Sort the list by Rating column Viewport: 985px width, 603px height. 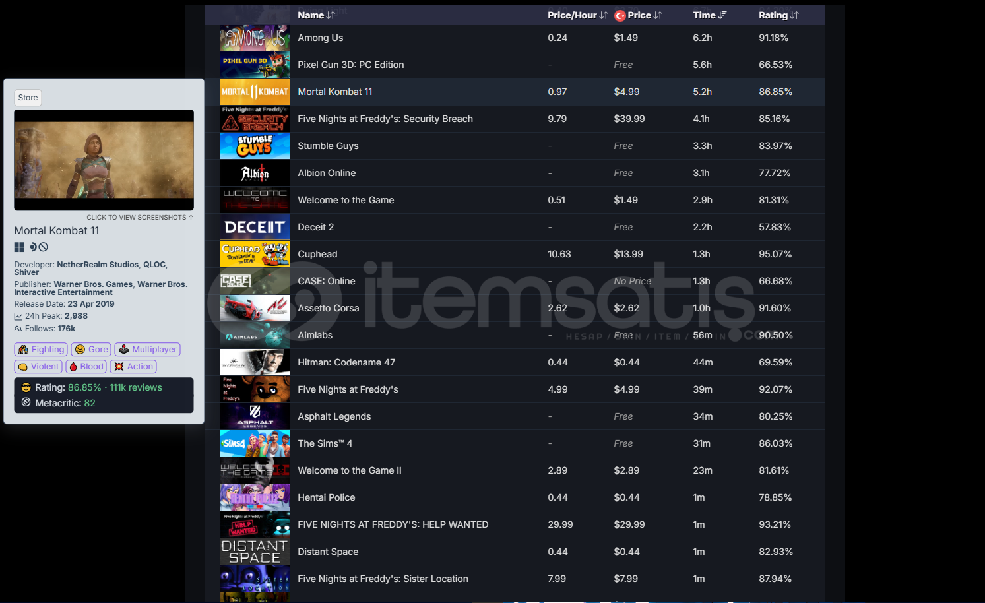778,15
